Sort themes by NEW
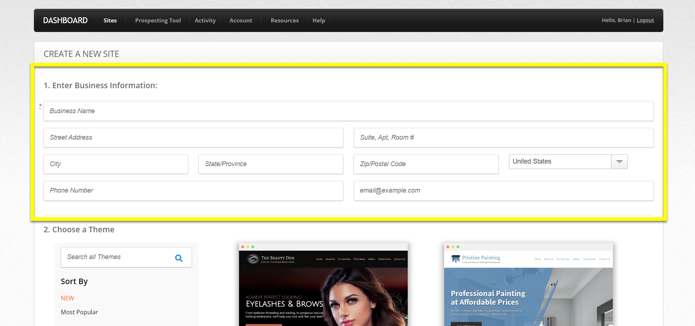The height and width of the screenshot is (326, 695). pyautogui.click(x=67, y=298)
